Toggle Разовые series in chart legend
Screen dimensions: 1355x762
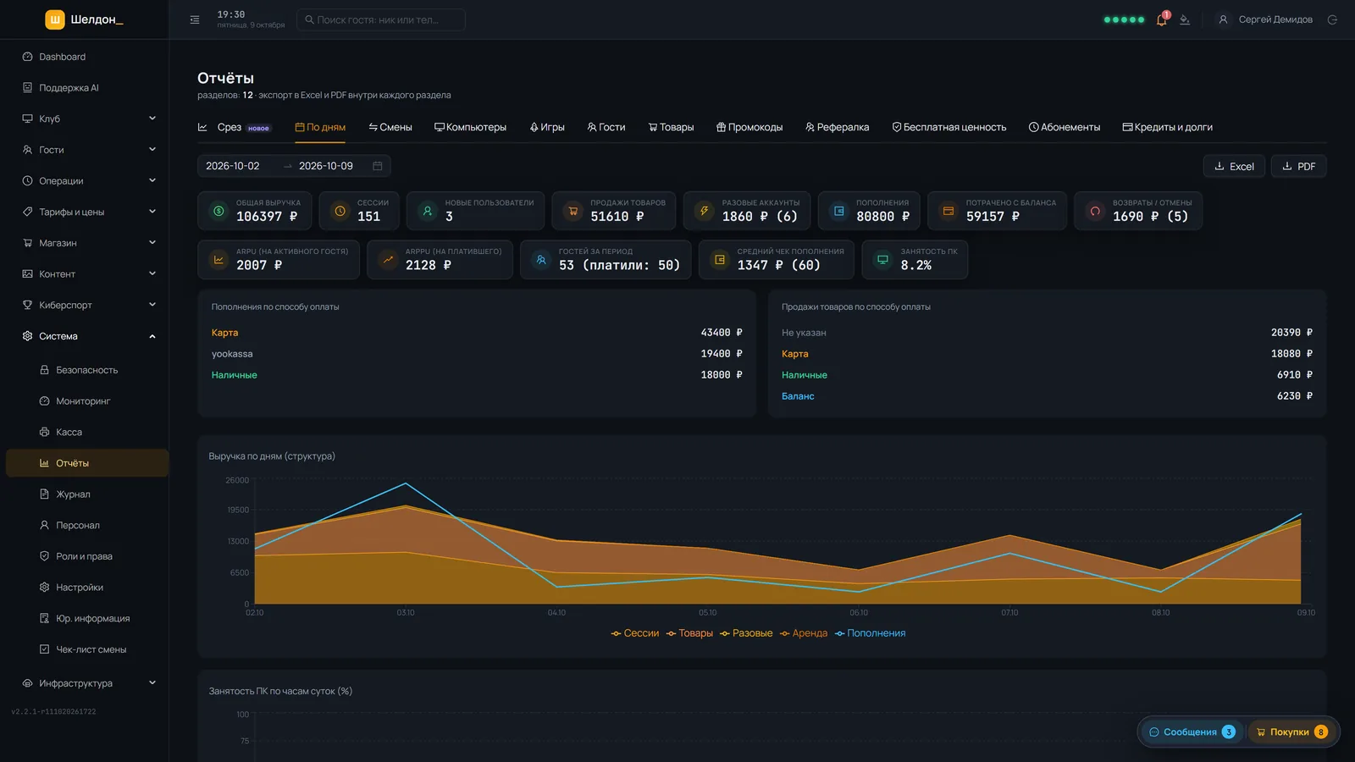pyautogui.click(x=746, y=633)
